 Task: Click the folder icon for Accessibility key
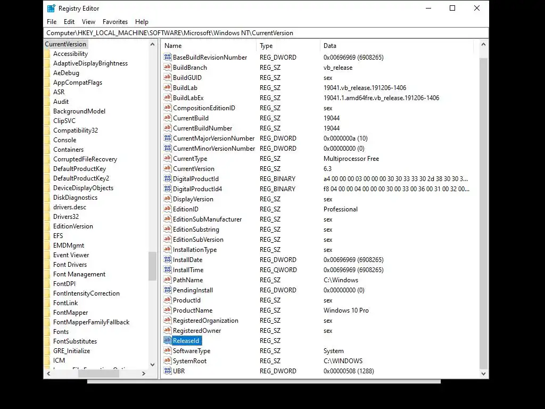click(47, 54)
